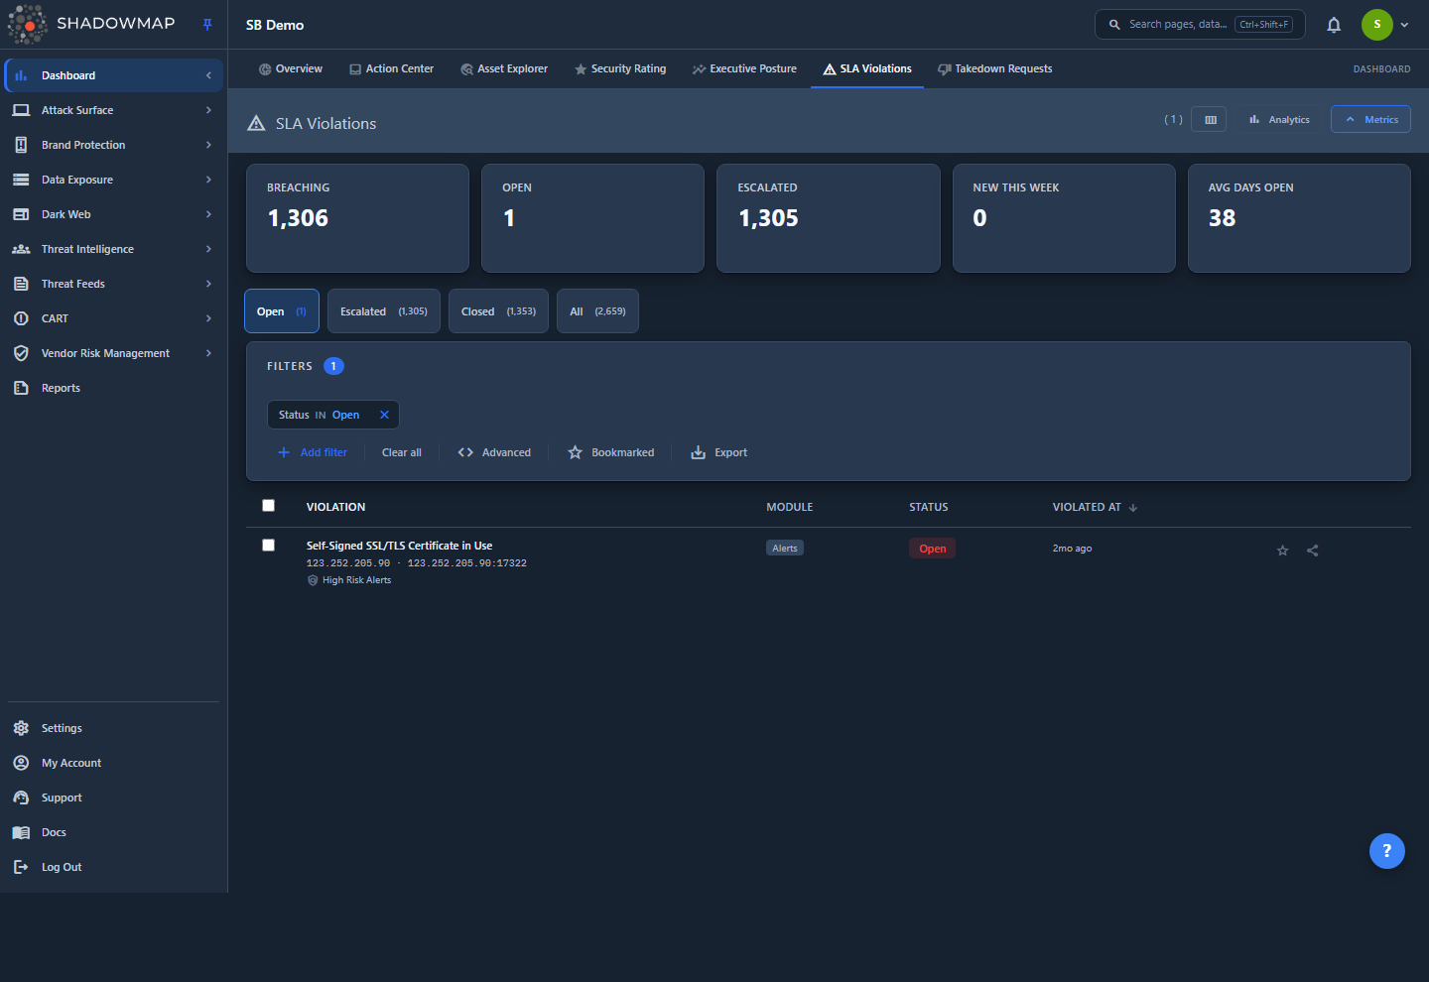Open the notifications bell
This screenshot has width=1429, height=982.
click(1334, 25)
